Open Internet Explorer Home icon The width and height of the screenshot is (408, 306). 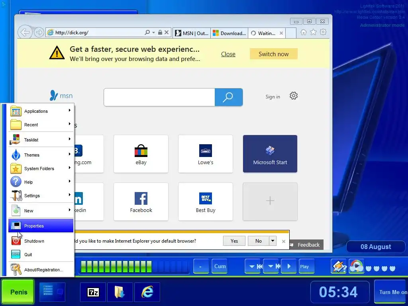pyautogui.click(x=303, y=32)
